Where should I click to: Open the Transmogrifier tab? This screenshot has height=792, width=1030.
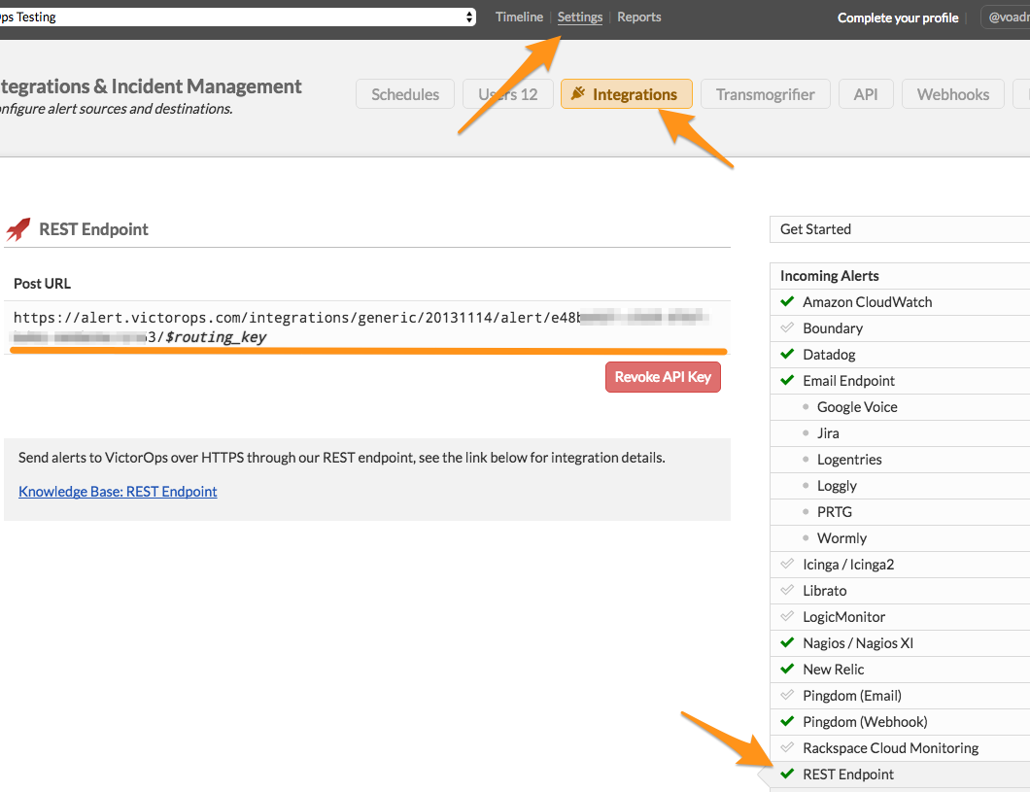tap(766, 94)
